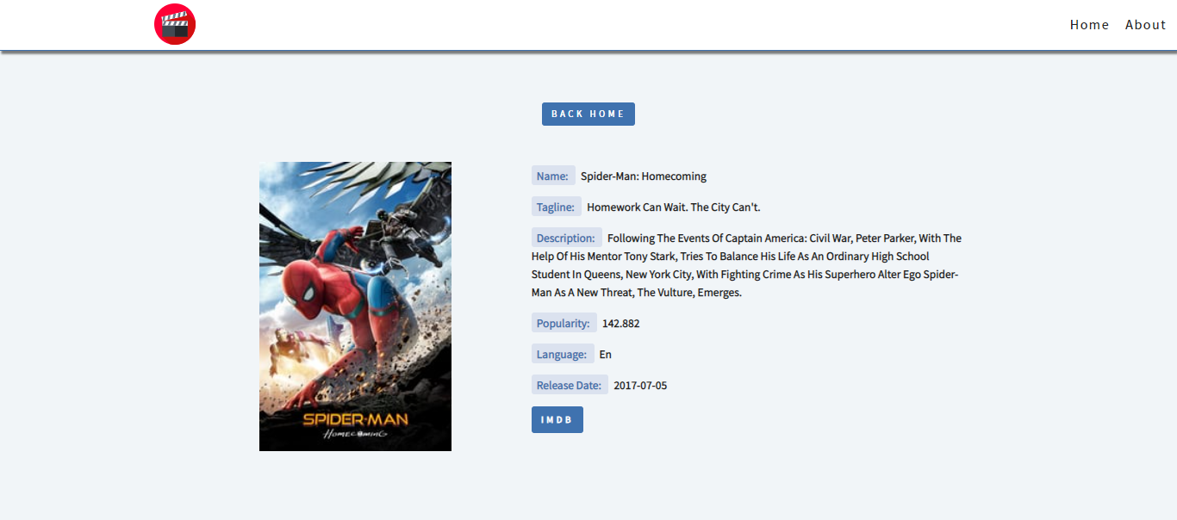Click the movie title text Spider-Man: Homecoming
1177x520 pixels.
coord(644,176)
